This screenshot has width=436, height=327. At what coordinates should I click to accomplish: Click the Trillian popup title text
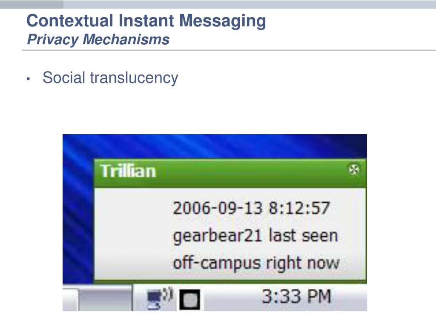tap(128, 171)
